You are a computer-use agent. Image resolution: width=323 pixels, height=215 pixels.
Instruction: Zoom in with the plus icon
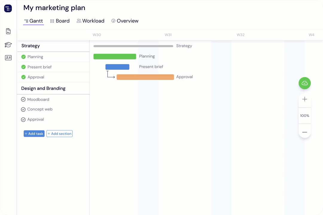click(305, 99)
